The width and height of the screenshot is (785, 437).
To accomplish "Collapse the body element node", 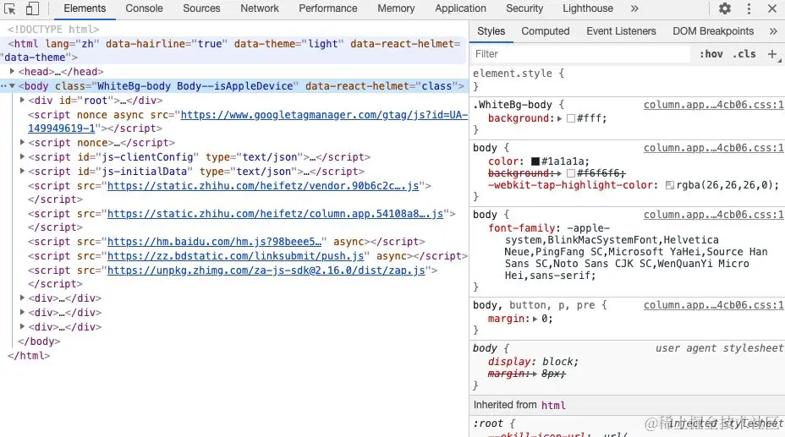I will [12, 86].
